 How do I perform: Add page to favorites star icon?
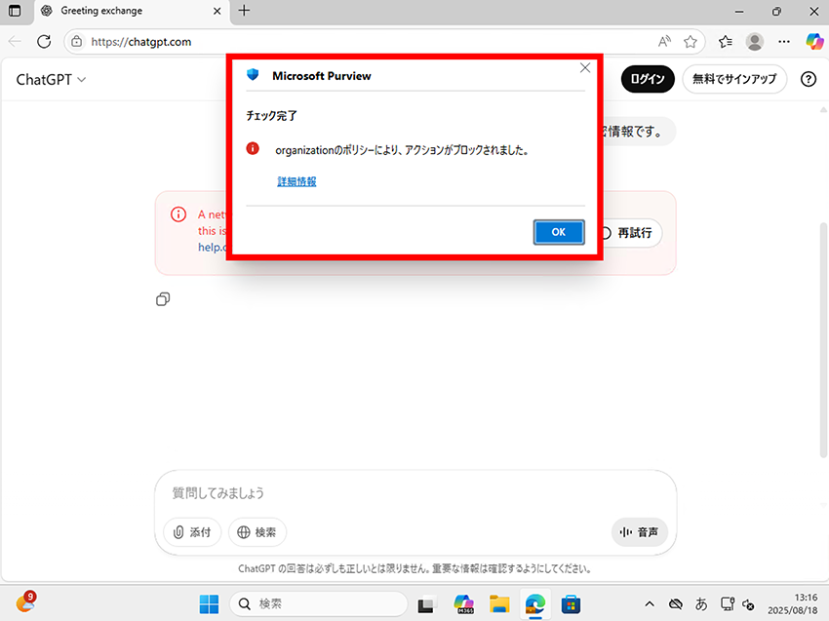(x=691, y=42)
